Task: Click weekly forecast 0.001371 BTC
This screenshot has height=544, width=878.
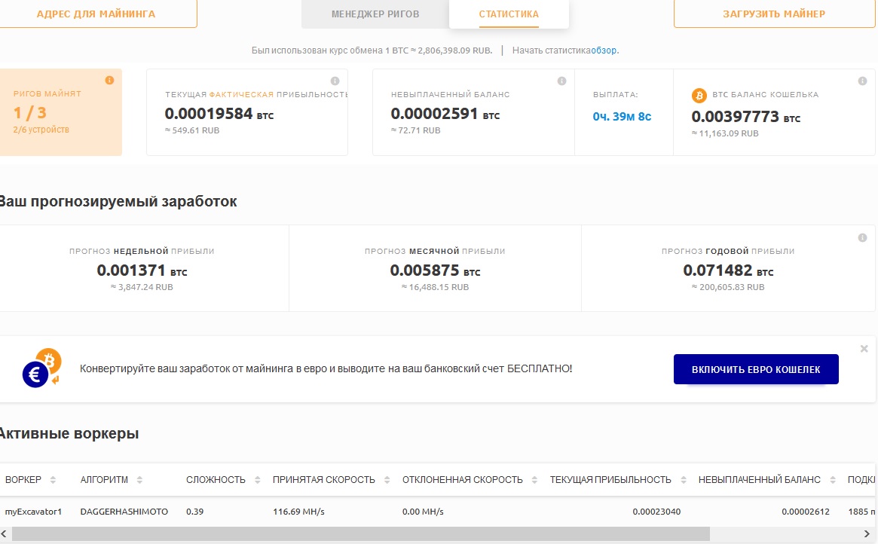Action: point(142,270)
